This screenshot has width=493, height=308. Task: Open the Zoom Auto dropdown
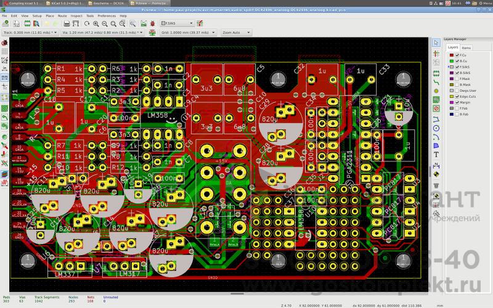pos(236,33)
